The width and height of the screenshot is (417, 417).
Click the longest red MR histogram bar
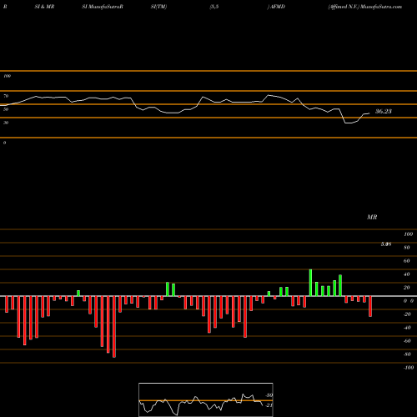(x=114, y=327)
